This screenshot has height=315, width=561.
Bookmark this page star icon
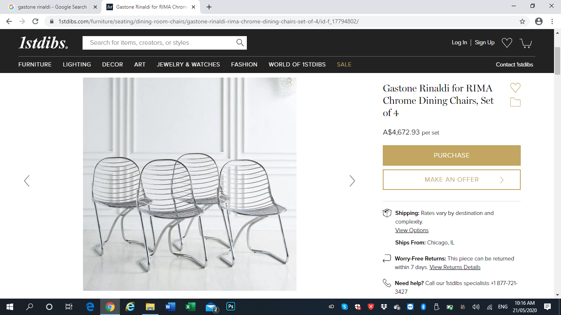pos(522,21)
